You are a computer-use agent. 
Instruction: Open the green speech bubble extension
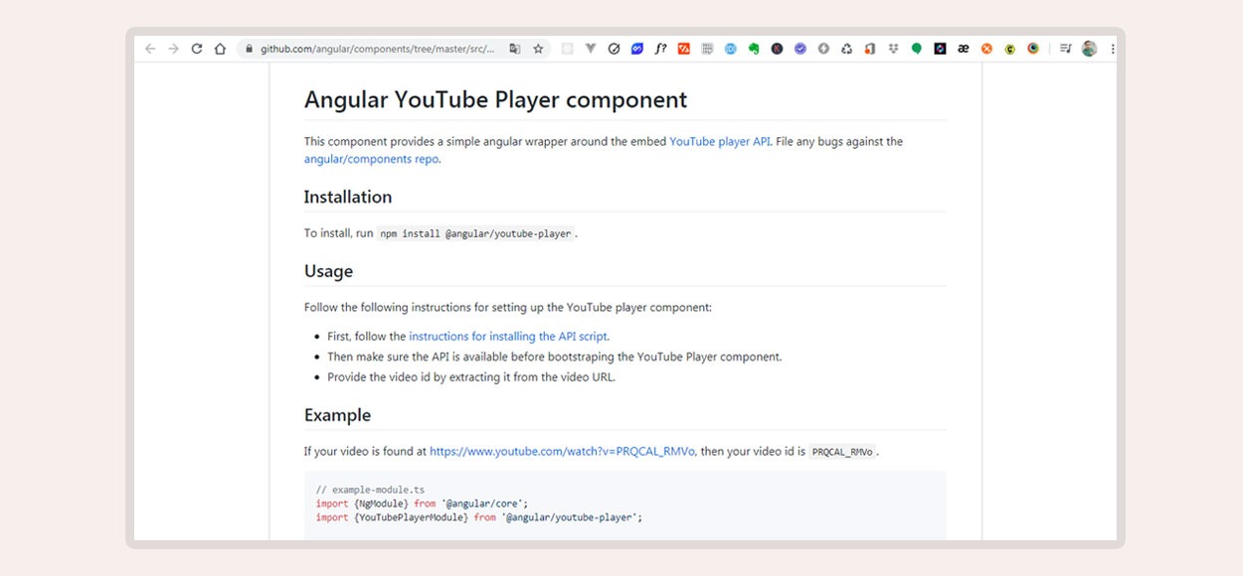click(917, 48)
